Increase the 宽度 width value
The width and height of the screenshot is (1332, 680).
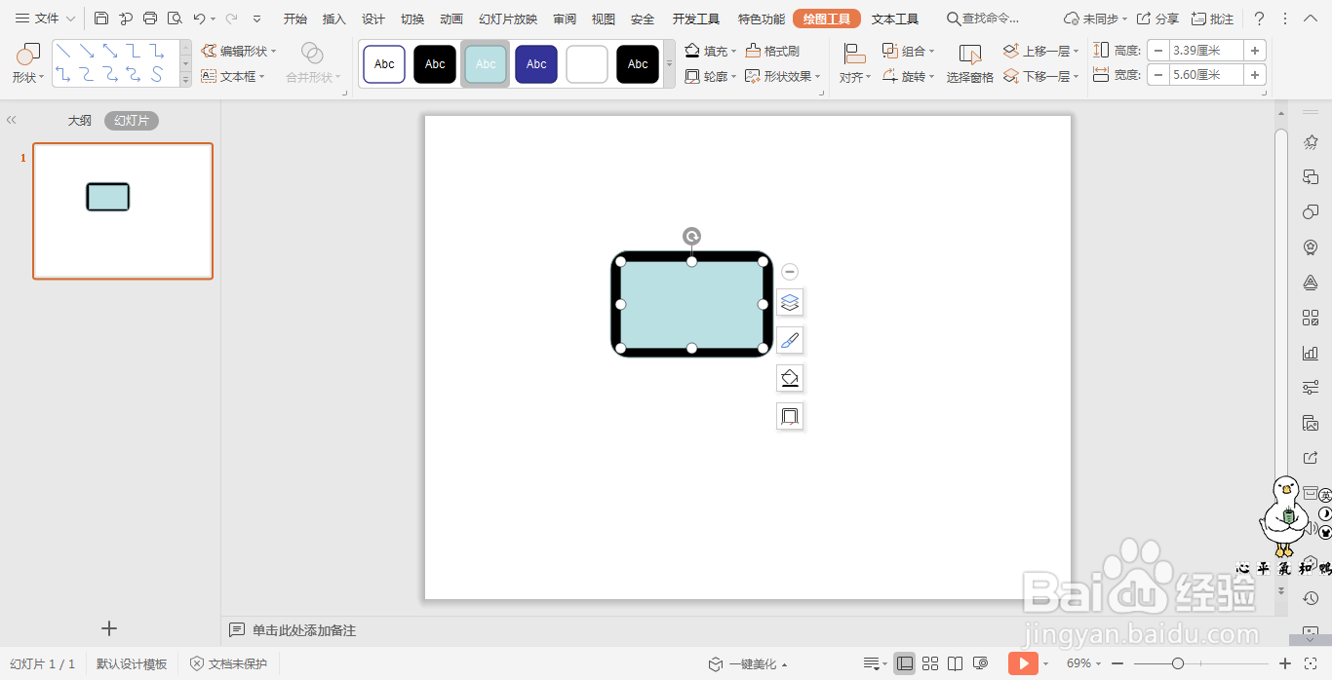click(x=1255, y=74)
